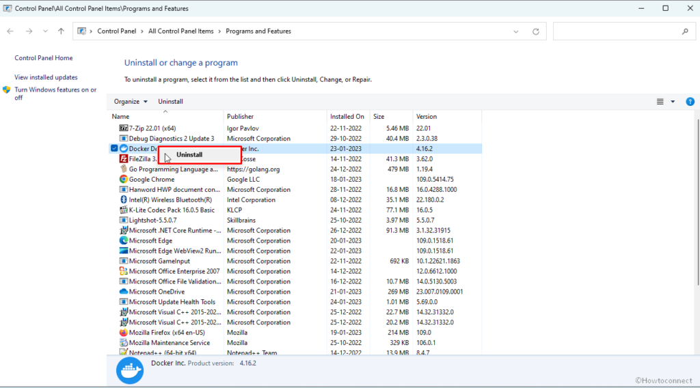Image resolution: width=700 pixels, height=388 pixels.
Task: Select the Microsoft GameInput row
Action: pos(295,261)
